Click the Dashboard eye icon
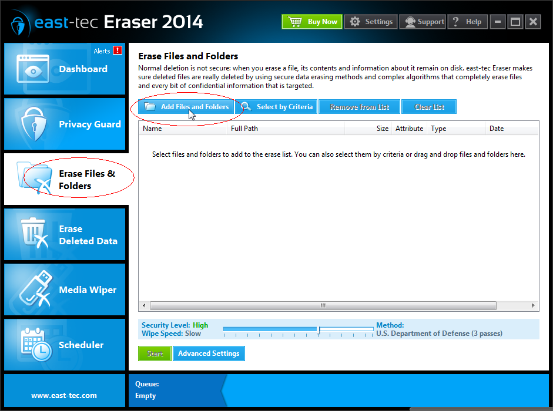Viewport: 553px width, 411px height. 32,69
